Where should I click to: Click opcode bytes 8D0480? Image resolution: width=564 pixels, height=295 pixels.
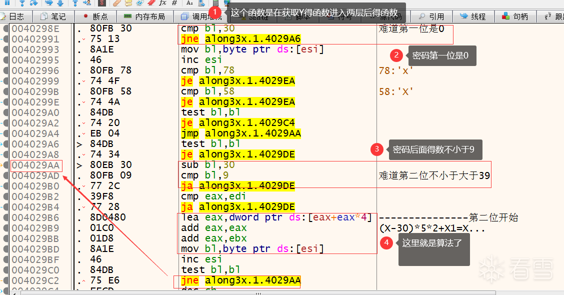[x=108, y=217]
